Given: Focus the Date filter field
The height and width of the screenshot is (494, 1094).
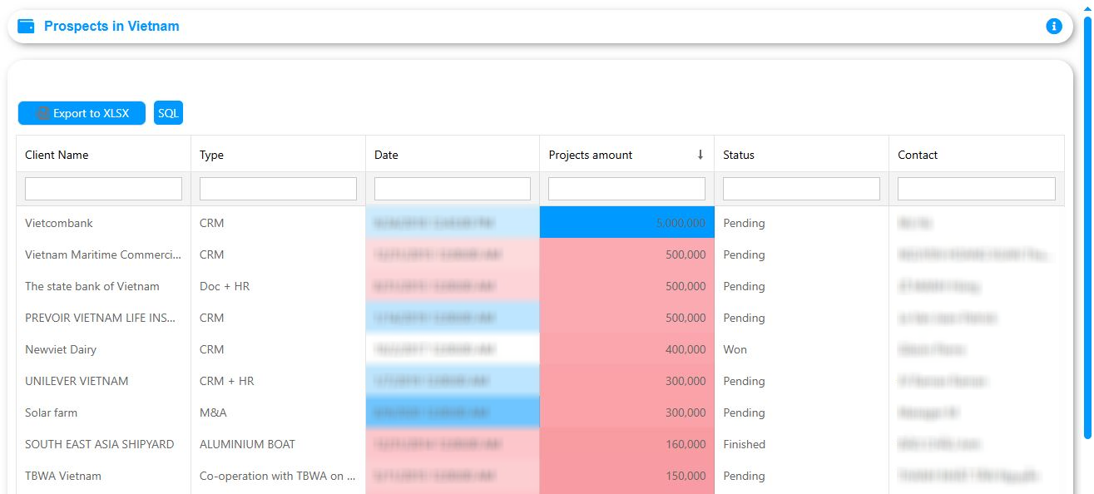Looking at the screenshot, I should point(453,189).
